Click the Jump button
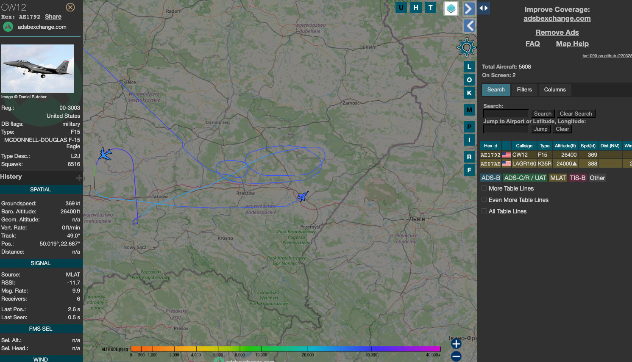Image resolution: width=632 pixels, height=362 pixels. [540, 129]
